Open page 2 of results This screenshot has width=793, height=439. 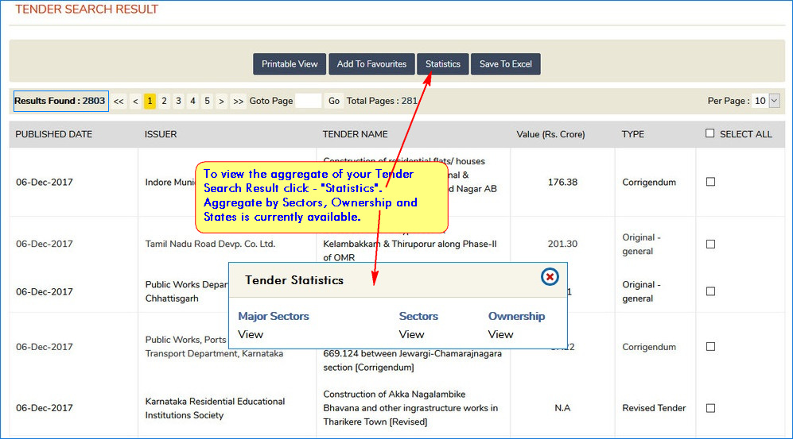pyautogui.click(x=164, y=101)
